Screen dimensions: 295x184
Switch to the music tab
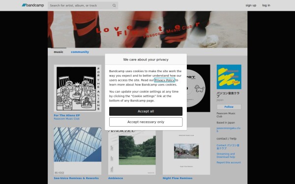coord(59,52)
